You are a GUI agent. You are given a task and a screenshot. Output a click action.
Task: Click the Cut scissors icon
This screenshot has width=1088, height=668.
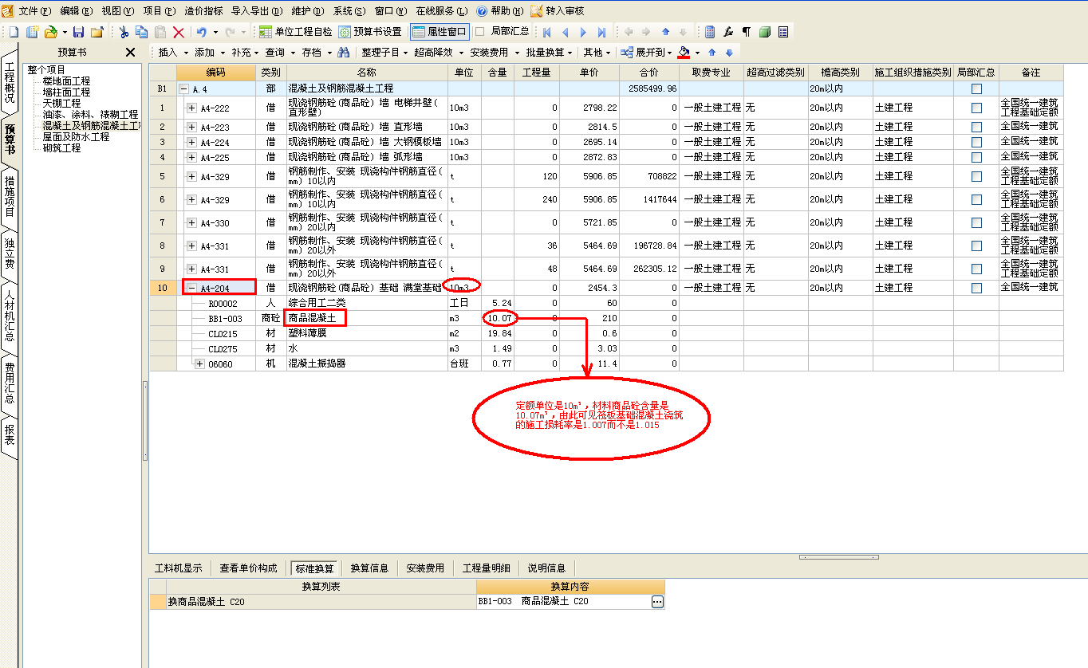click(x=124, y=32)
